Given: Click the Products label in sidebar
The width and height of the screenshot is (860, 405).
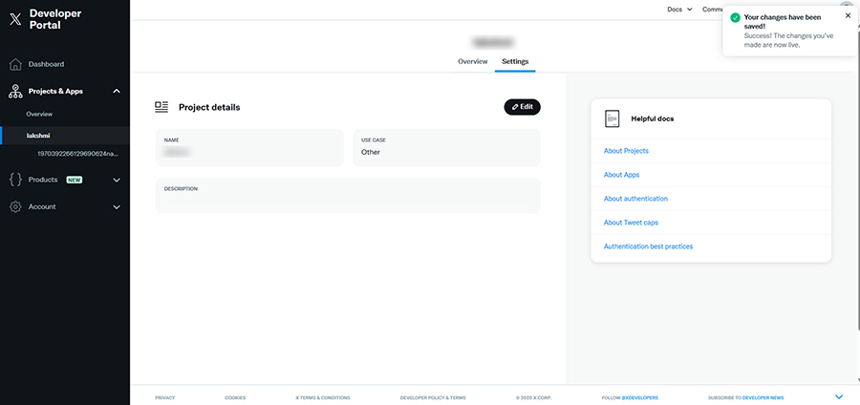Looking at the screenshot, I should point(43,180).
